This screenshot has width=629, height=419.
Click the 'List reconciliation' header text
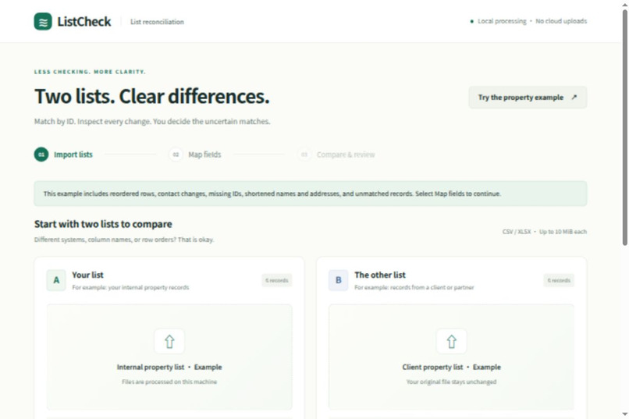pyautogui.click(x=157, y=22)
